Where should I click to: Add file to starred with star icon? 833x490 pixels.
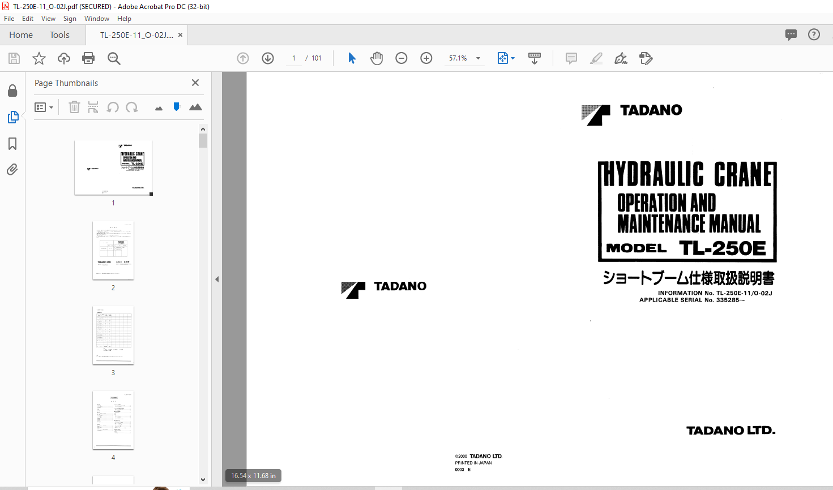point(39,58)
